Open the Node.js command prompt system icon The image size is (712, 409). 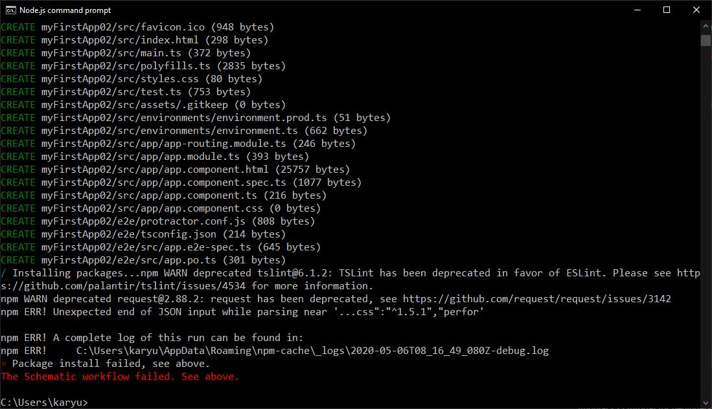(10, 10)
